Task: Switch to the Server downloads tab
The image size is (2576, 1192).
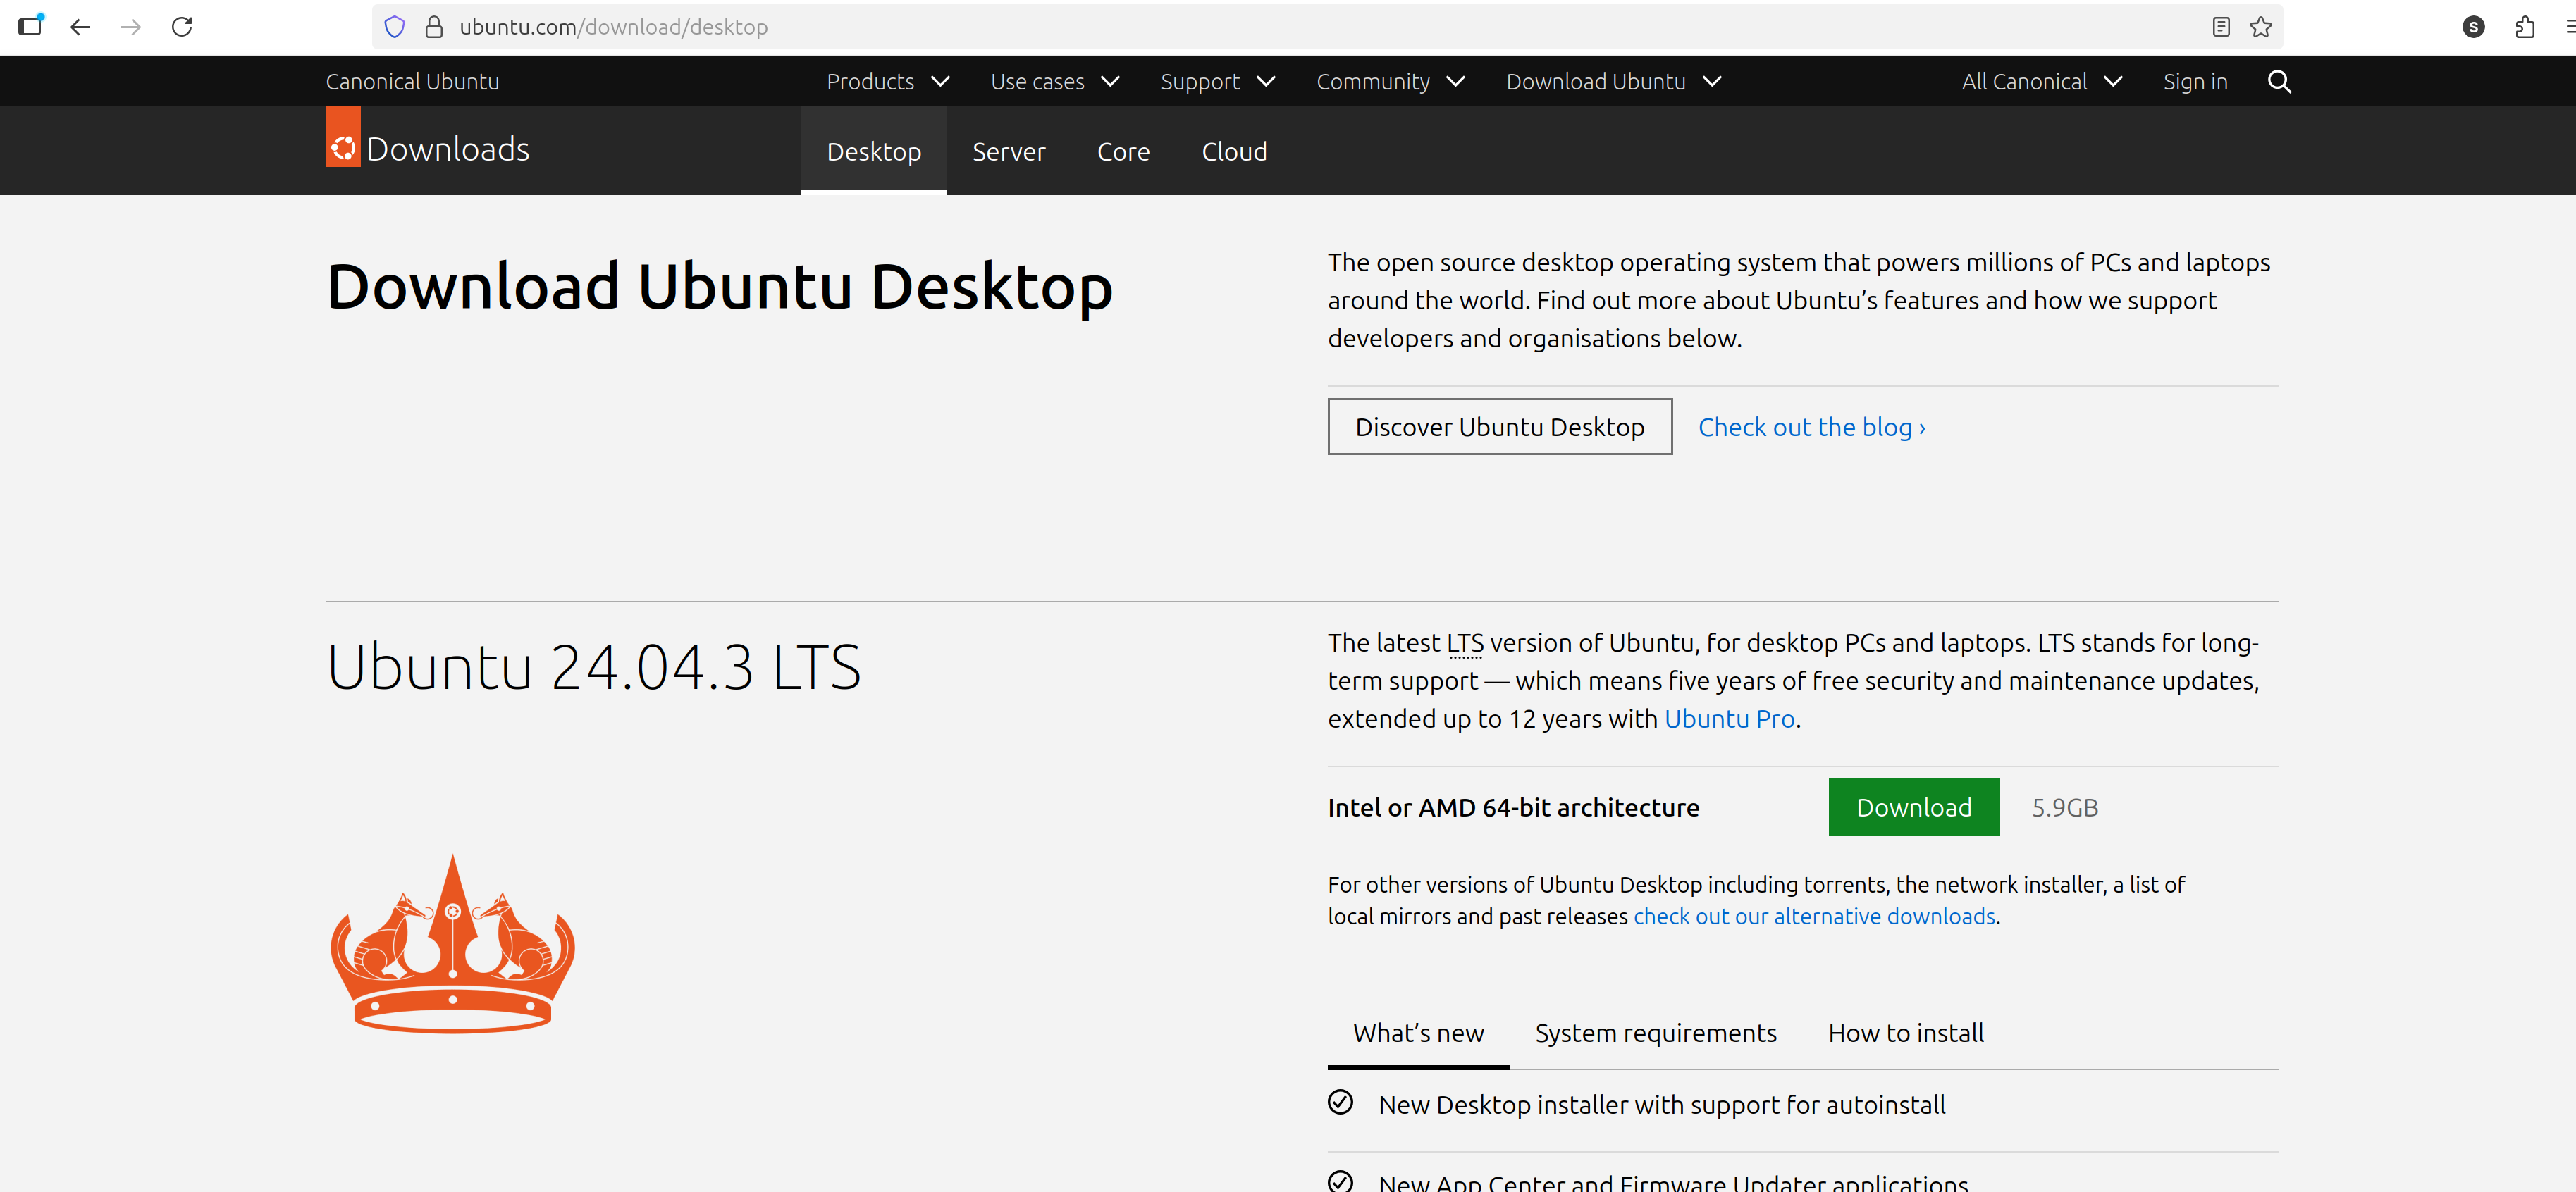Action: [1009, 151]
